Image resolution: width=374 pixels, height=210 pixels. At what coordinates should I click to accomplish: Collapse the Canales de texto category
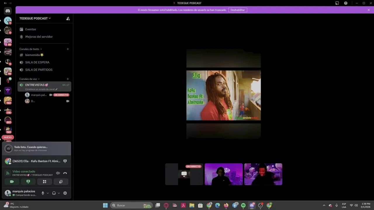(31, 49)
